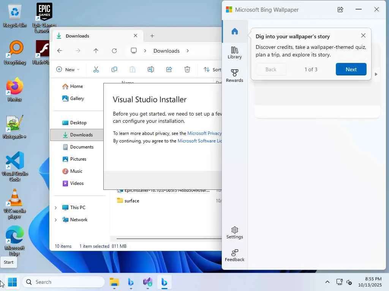The image size is (389, 291).
Task: Go forward in File Explorer navigation
Action: 78,51
